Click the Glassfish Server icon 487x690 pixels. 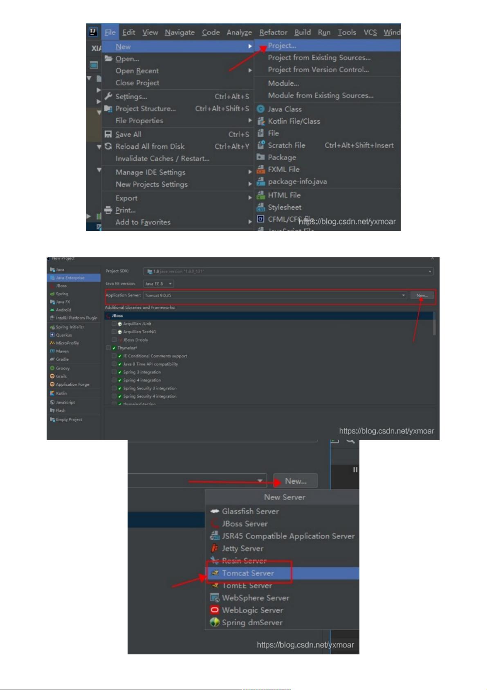tap(215, 511)
